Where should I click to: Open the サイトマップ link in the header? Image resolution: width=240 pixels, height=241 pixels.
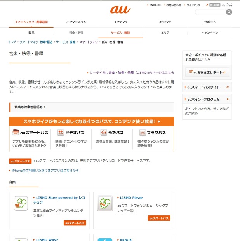(x=193, y=5)
